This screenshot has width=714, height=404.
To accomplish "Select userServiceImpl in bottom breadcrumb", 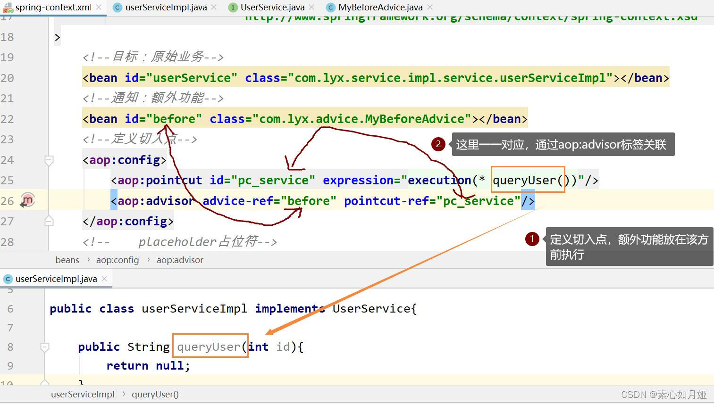I will 83,394.
